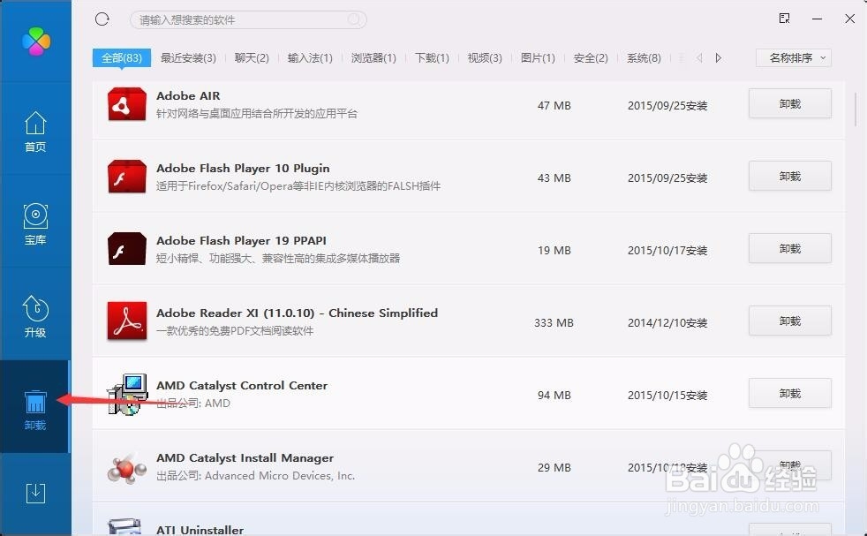
Task: Switch to the 下载(1) tab
Action: tap(432, 58)
